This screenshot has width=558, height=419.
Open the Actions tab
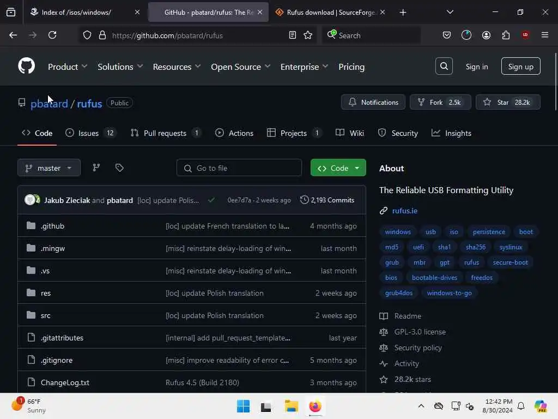pos(234,133)
